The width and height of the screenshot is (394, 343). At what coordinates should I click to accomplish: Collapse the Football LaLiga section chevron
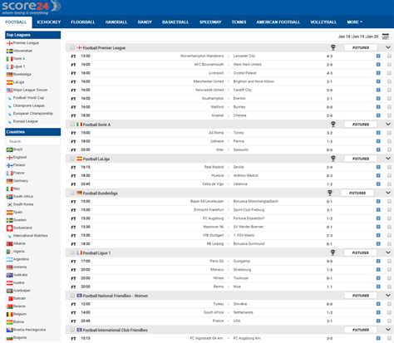[388, 159]
